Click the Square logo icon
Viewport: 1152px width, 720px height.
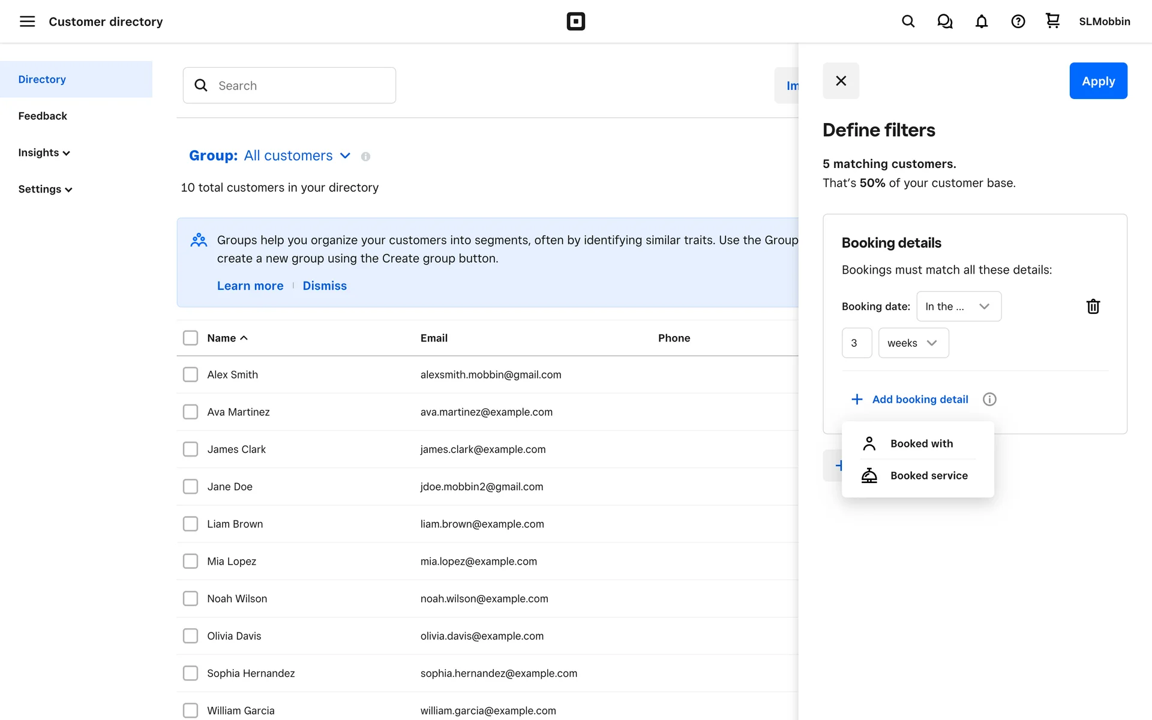click(x=575, y=22)
